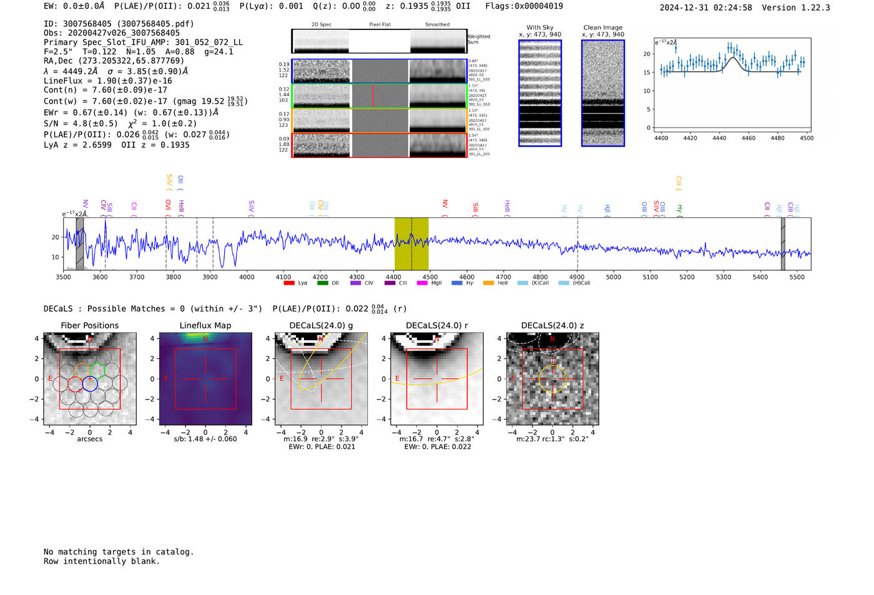Screen dimensions: 874x595
Task: Open the Lineflux Map panel
Action: click(205, 379)
